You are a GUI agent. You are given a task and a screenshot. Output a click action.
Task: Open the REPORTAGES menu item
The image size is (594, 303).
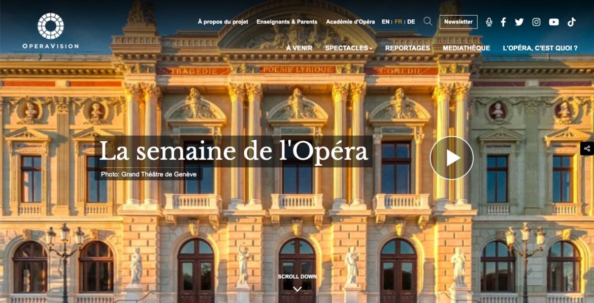click(408, 48)
